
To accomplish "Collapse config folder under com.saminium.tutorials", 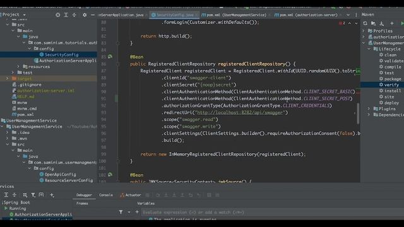I will [30, 49].
